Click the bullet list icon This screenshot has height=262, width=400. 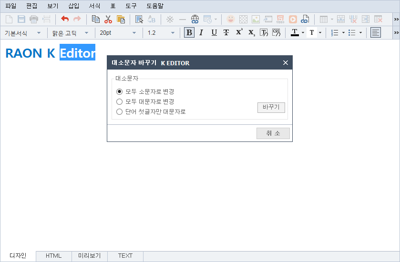[x=352, y=32]
